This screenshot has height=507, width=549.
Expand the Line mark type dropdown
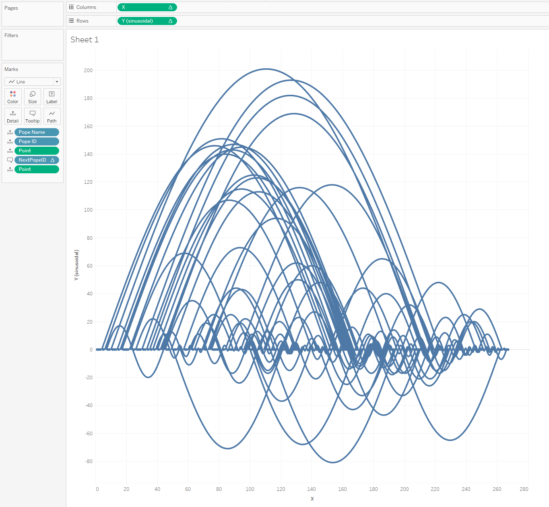(57, 82)
